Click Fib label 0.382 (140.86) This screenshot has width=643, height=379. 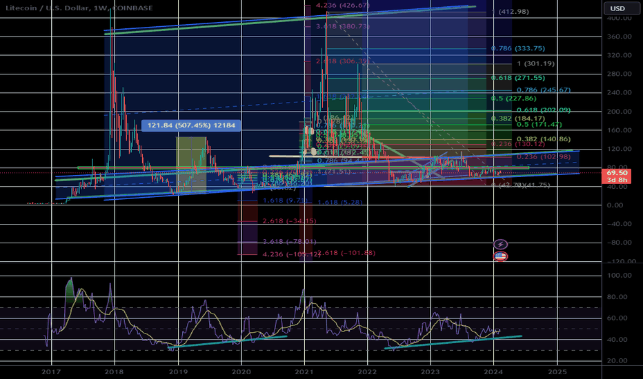544,139
